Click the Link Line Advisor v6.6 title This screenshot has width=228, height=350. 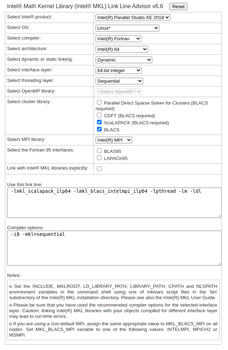[x=85, y=6]
